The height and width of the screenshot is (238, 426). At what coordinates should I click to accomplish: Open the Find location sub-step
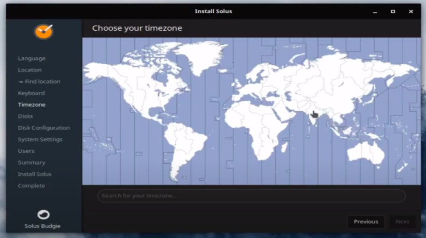pos(39,81)
